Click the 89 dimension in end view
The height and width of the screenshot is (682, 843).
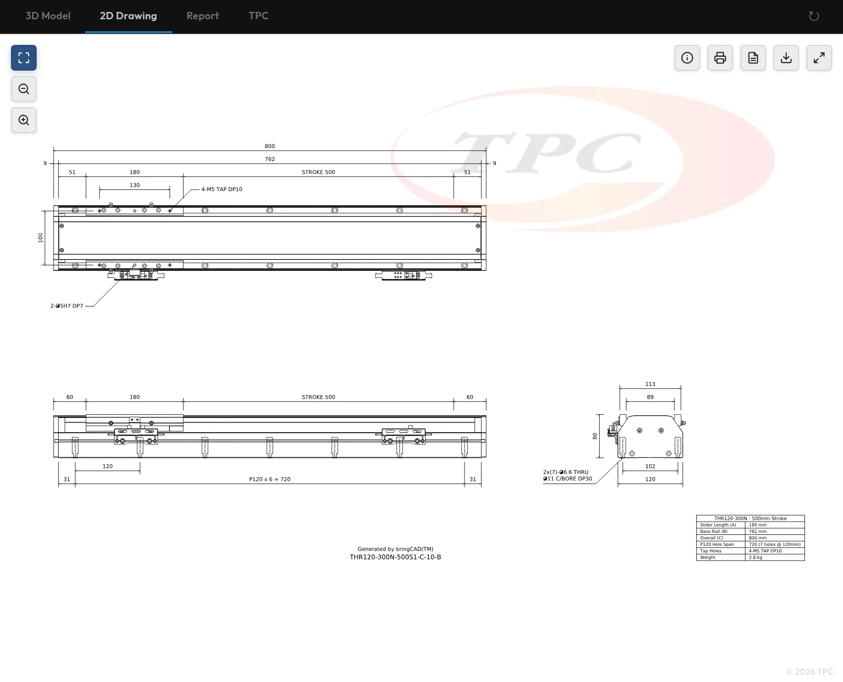click(650, 397)
